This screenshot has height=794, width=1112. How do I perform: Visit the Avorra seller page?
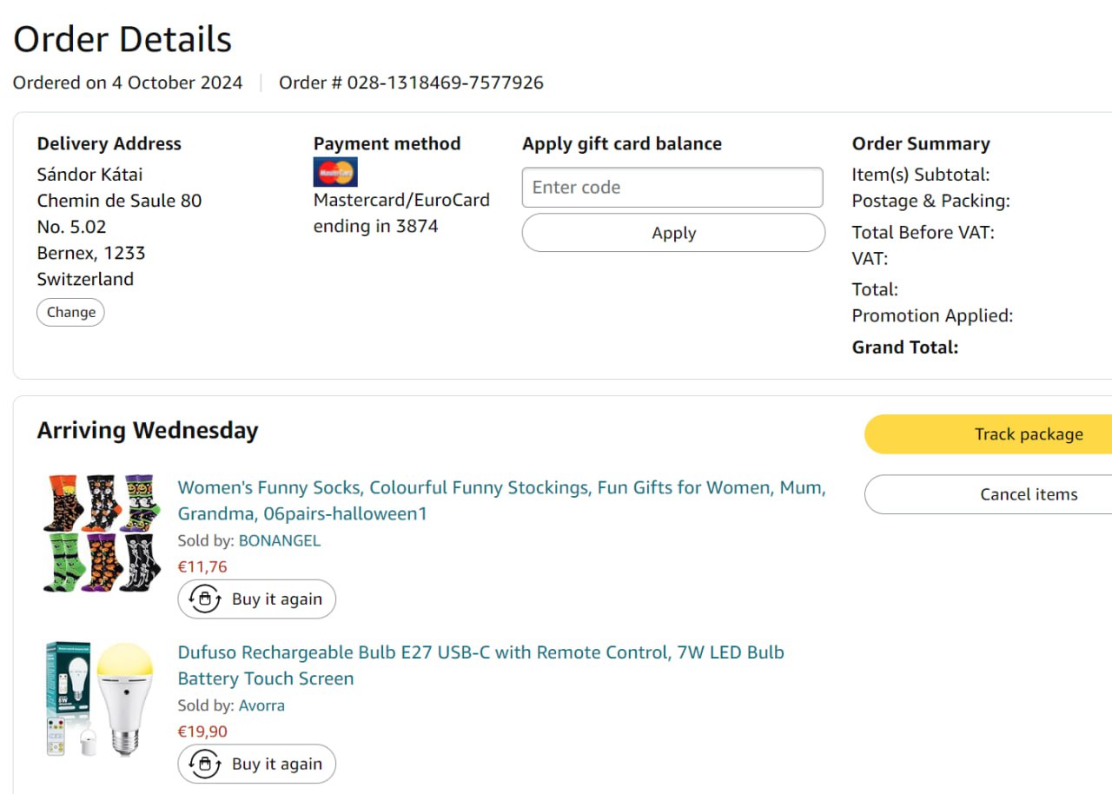(261, 705)
